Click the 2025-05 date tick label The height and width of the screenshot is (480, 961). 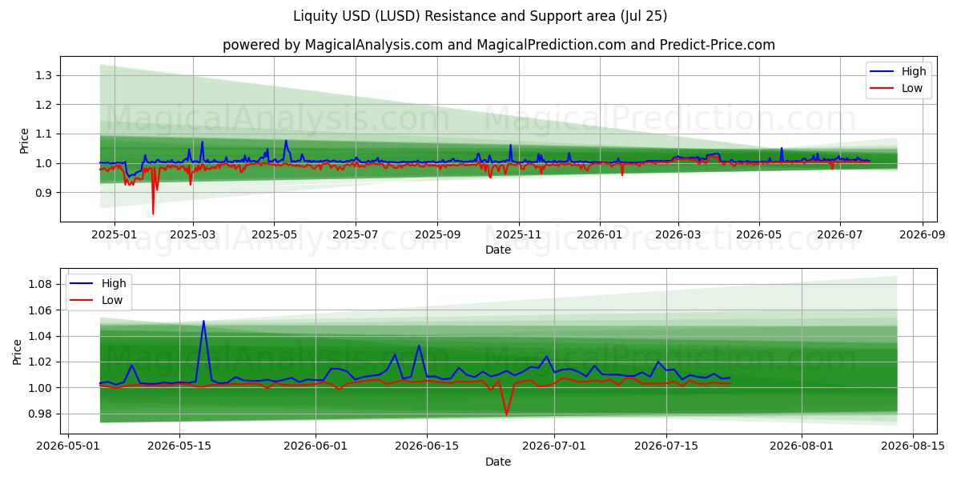[x=274, y=234]
